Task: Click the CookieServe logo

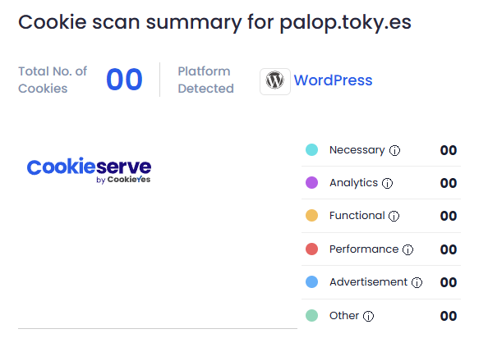Action: point(89,170)
